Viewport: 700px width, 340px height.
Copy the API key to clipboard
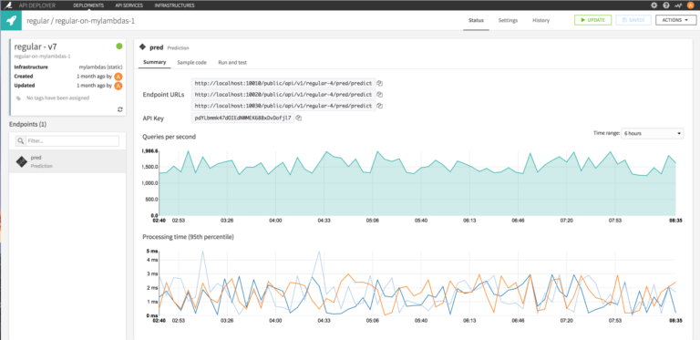pyautogui.click(x=299, y=118)
